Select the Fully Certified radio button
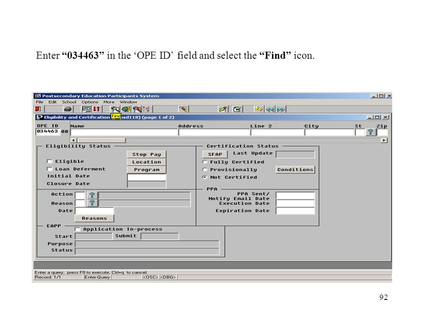 (x=205, y=162)
